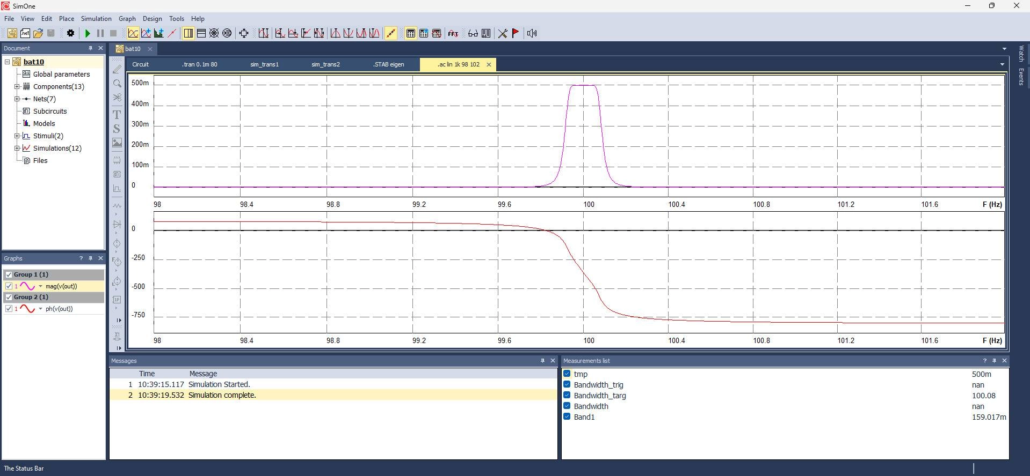1030x476 pixels.
Task: Open help for the Measurements list panel
Action: (984, 361)
